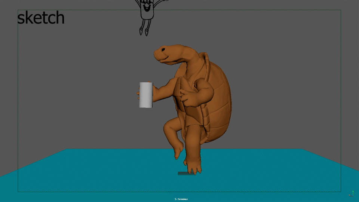Select the turtle's raised bent leg
Image resolution: width=359 pixels, height=202 pixels.
[174, 137]
